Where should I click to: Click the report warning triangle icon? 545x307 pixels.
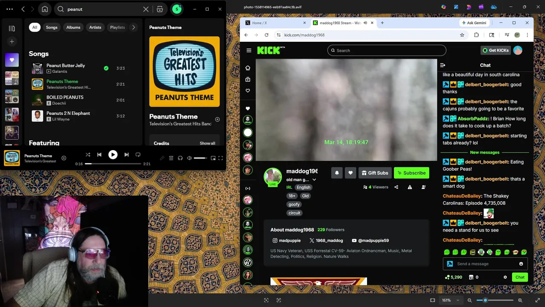(410, 187)
